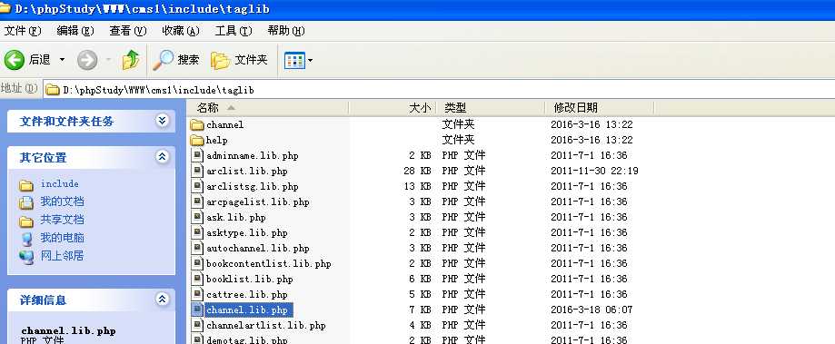The image size is (835, 344).
Task: Click the 共享文档 folder icon in sidebar
Action: [x=26, y=221]
